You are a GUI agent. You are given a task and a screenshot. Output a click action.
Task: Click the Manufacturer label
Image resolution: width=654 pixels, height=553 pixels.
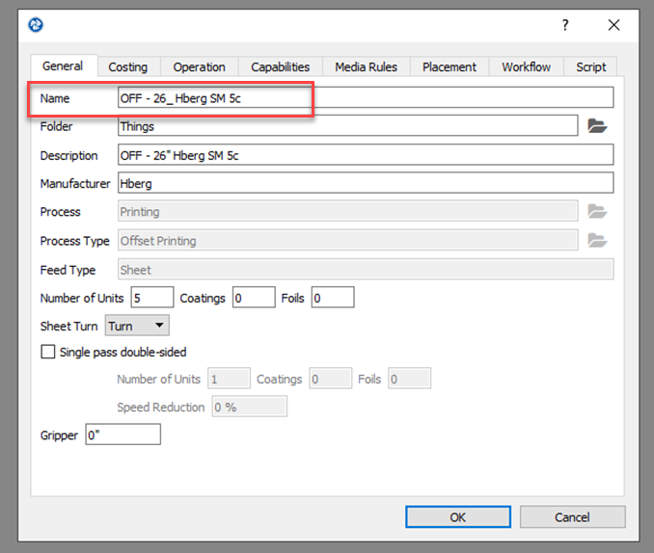click(75, 183)
